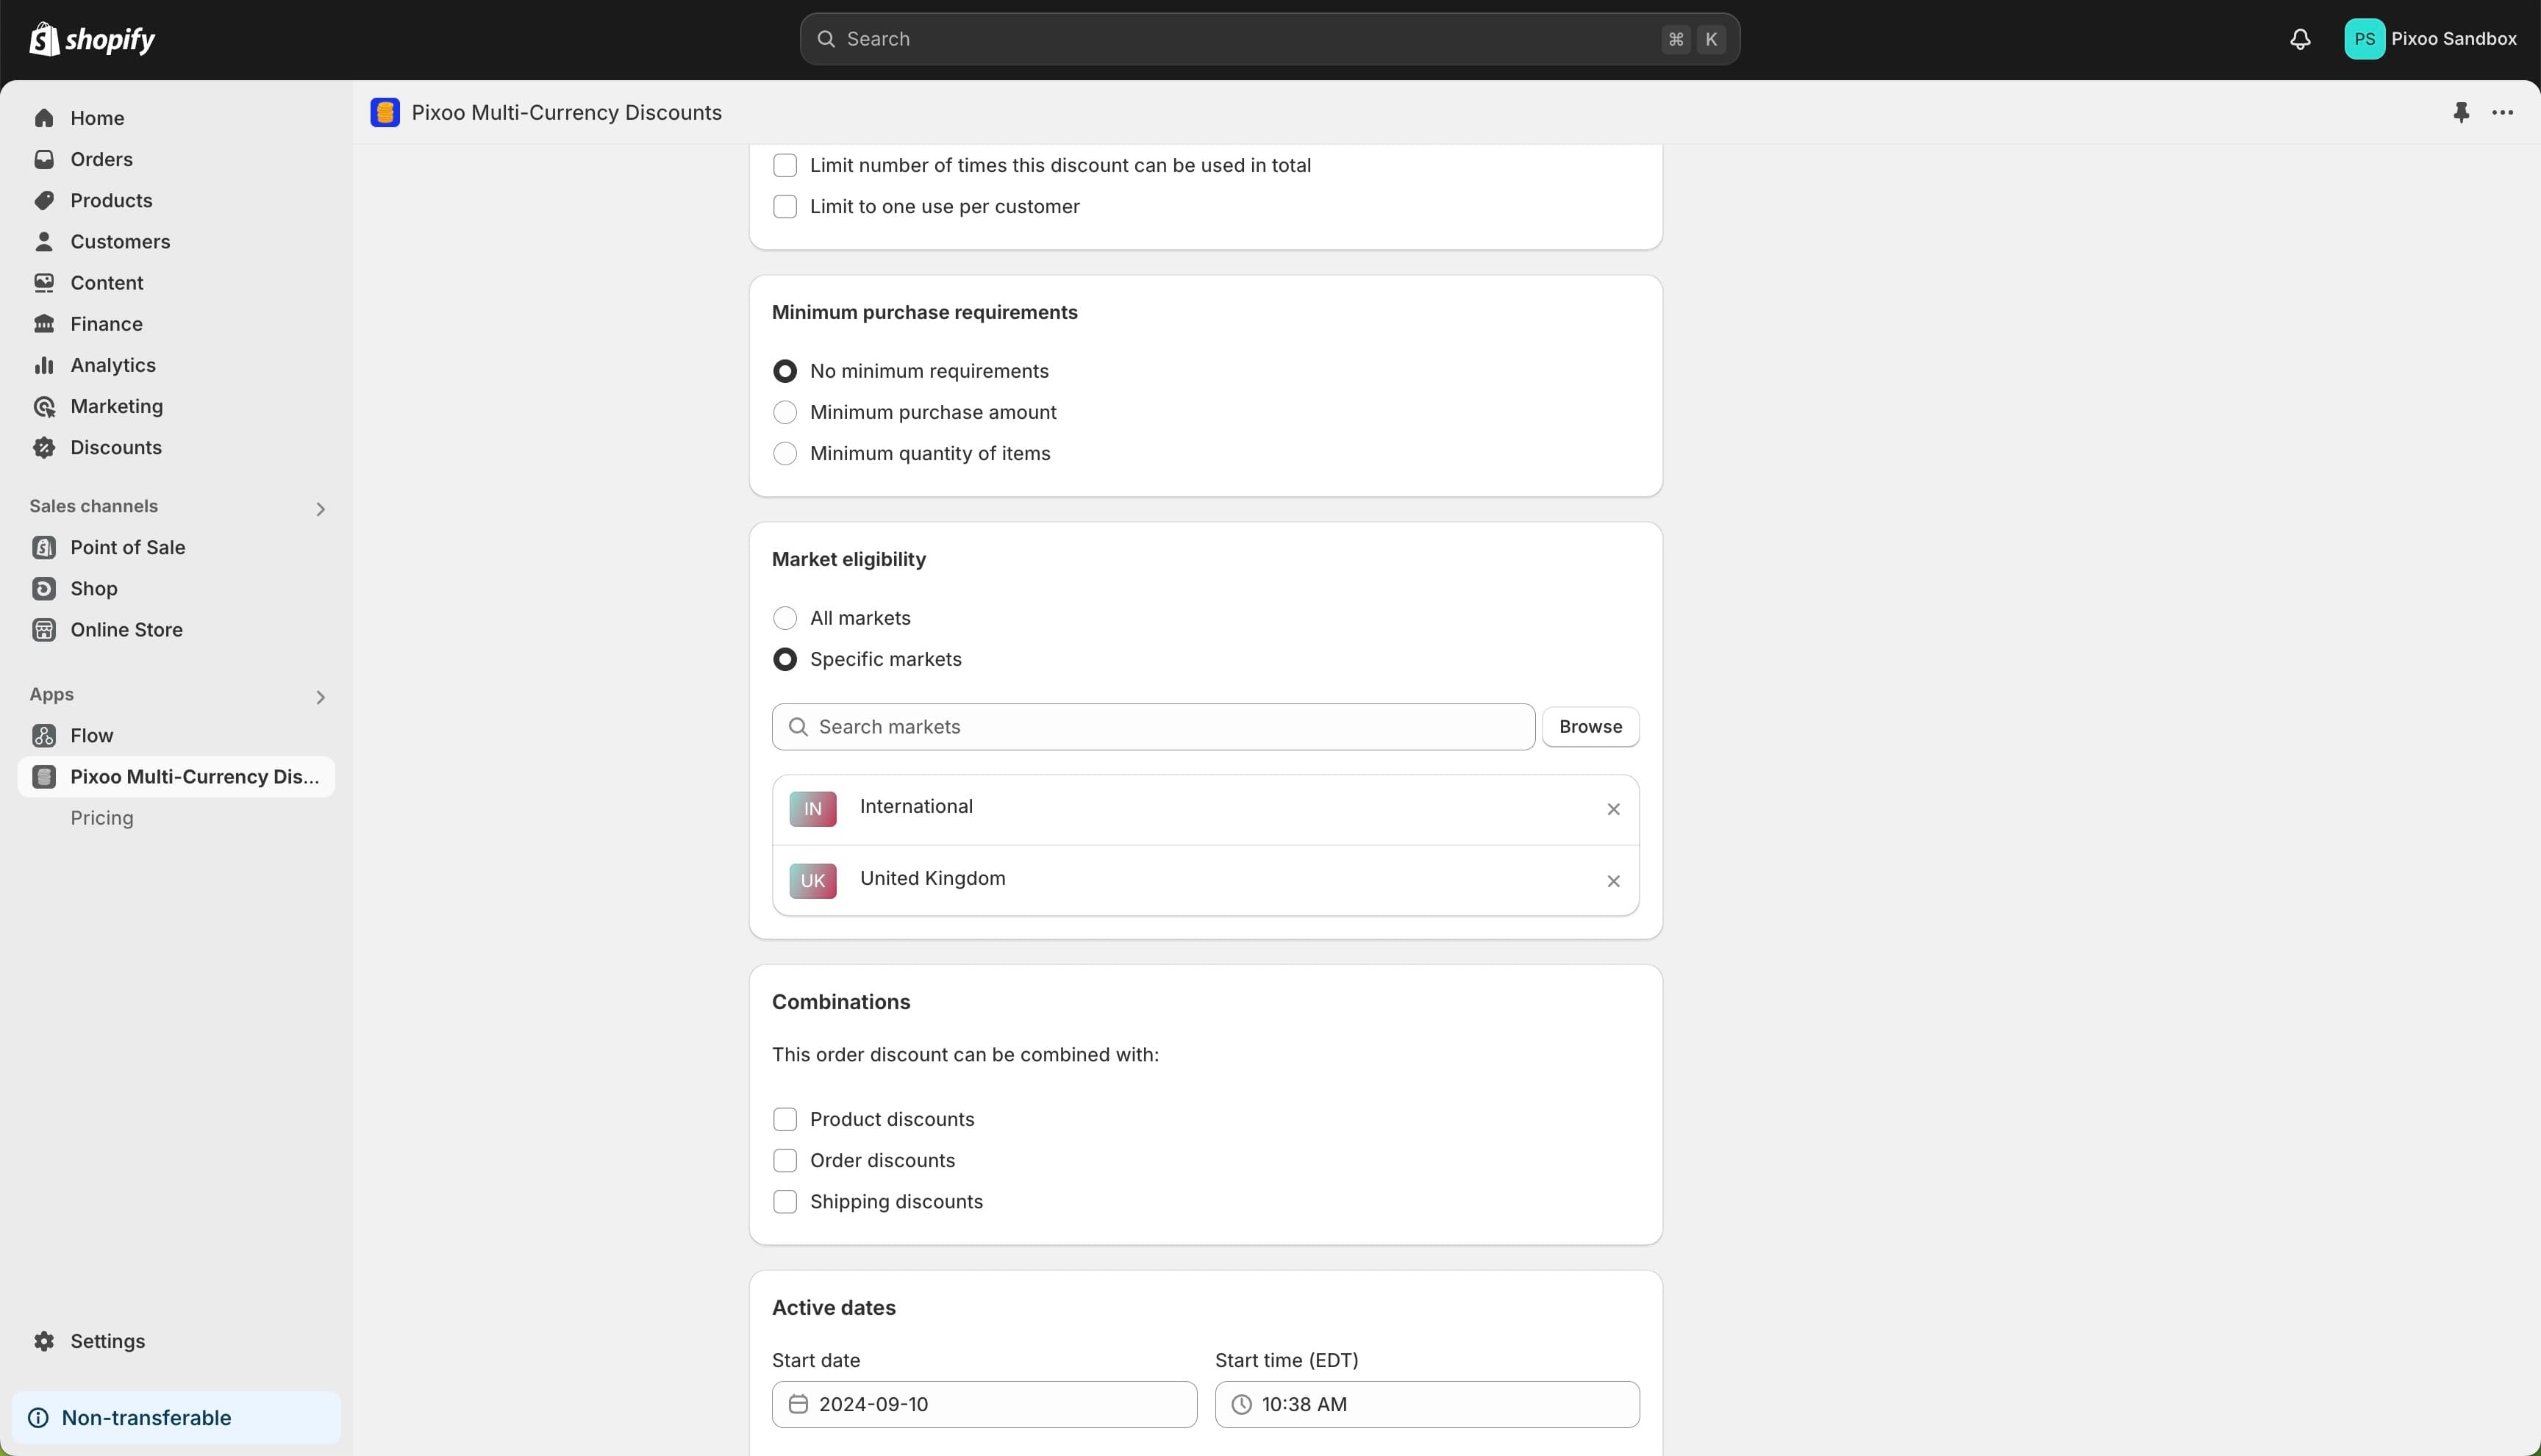Open the notifications bell
2541x1456 pixels.
click(x=2300, y=39)
